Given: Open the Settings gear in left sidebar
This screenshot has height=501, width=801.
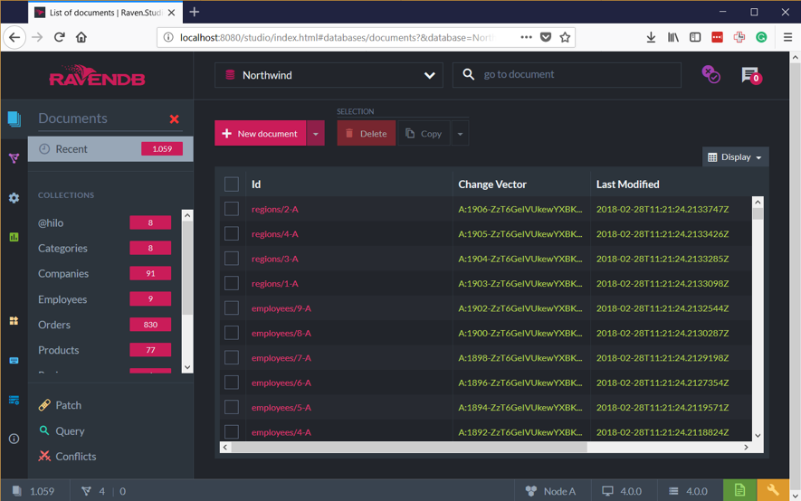Looking at the screenshot, I should pyautogui.click(x=14, y=197).
